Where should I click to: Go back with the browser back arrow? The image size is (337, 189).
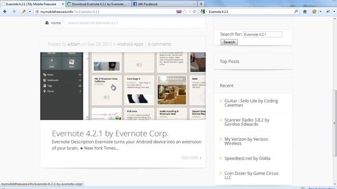click(5, 12)
